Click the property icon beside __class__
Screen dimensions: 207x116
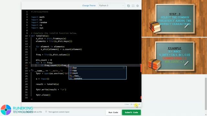[x=71, y=76]
